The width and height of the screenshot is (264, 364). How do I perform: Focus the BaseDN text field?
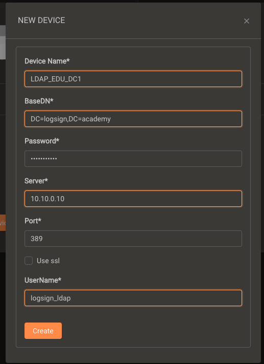(x=133, y=119)
